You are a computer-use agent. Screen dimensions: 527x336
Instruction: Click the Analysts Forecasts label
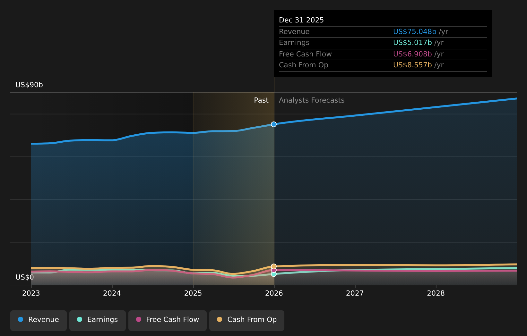pos(311,100)
